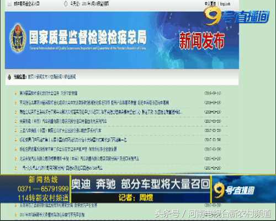Click the icon left of the top-left entrance link
276x221 pixels.
[9, 4]
